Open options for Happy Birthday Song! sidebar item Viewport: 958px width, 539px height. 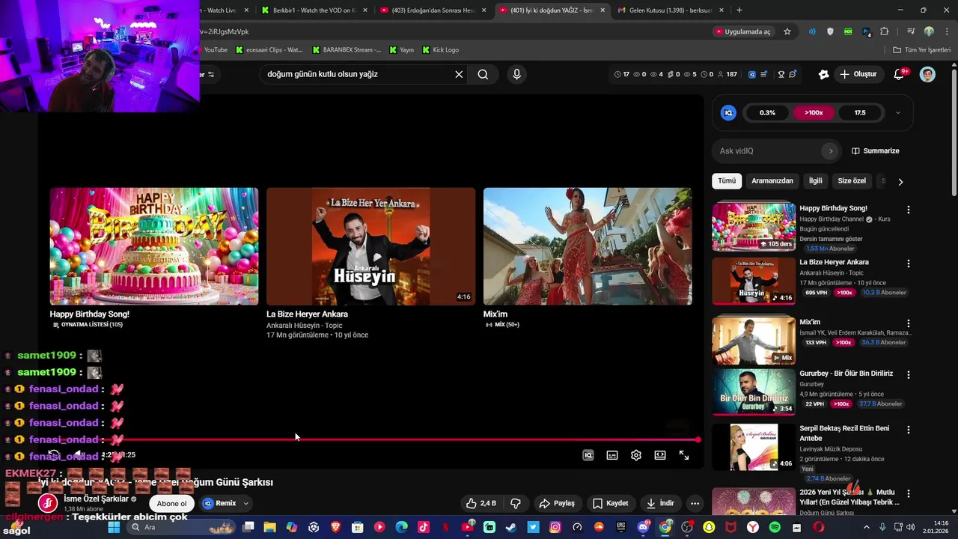point(909,210)
